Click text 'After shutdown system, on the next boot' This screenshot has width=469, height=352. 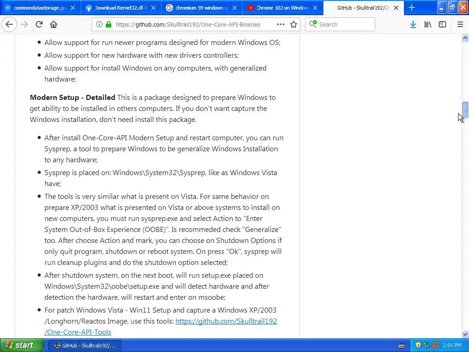point(109,275)
